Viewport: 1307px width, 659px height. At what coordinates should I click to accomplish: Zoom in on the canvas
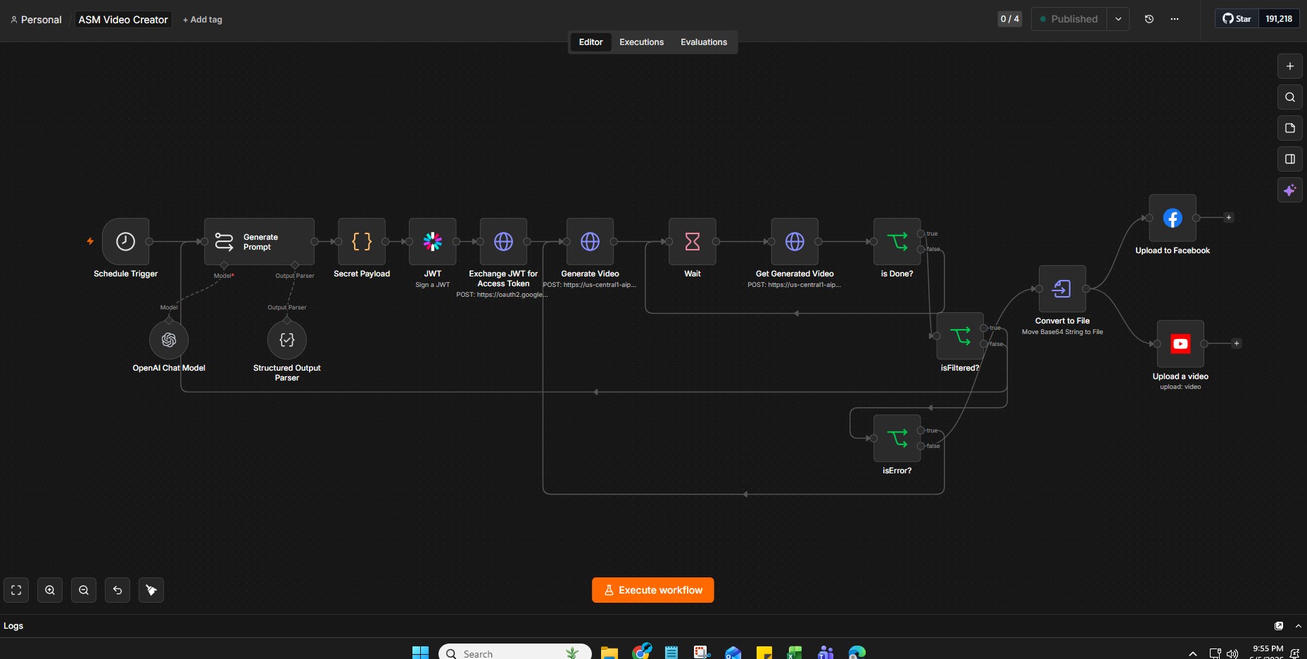click(x=50, y=590)
